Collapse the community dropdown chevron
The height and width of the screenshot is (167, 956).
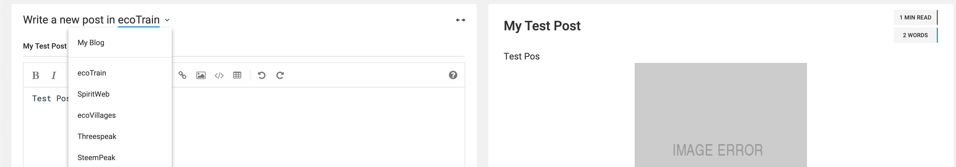(167, 20)
